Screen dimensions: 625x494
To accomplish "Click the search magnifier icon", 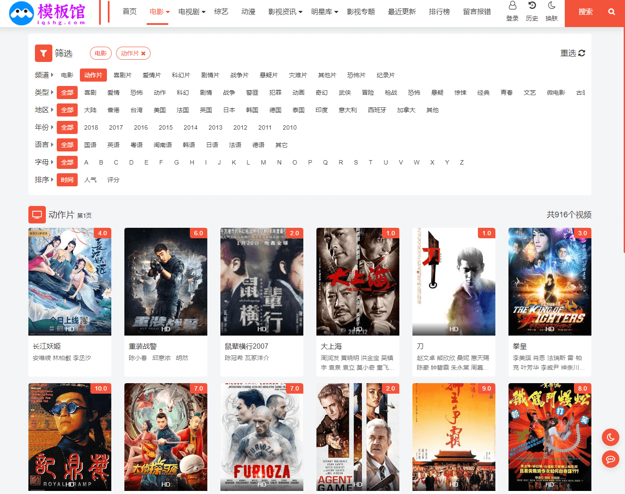I will click(x=611, y=12).
